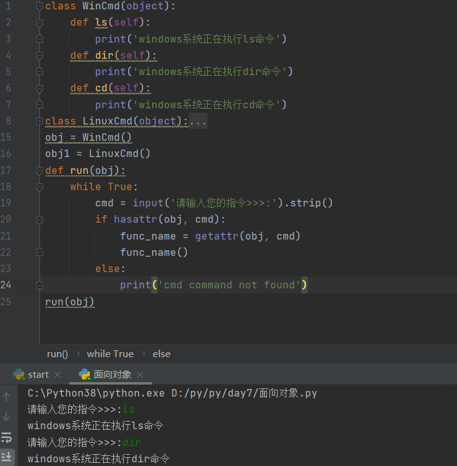Click the folded ... placeholder after LinuxCmd
This screenshot has width=457, height=466.
pyautogui.click(x=198, y=121)
